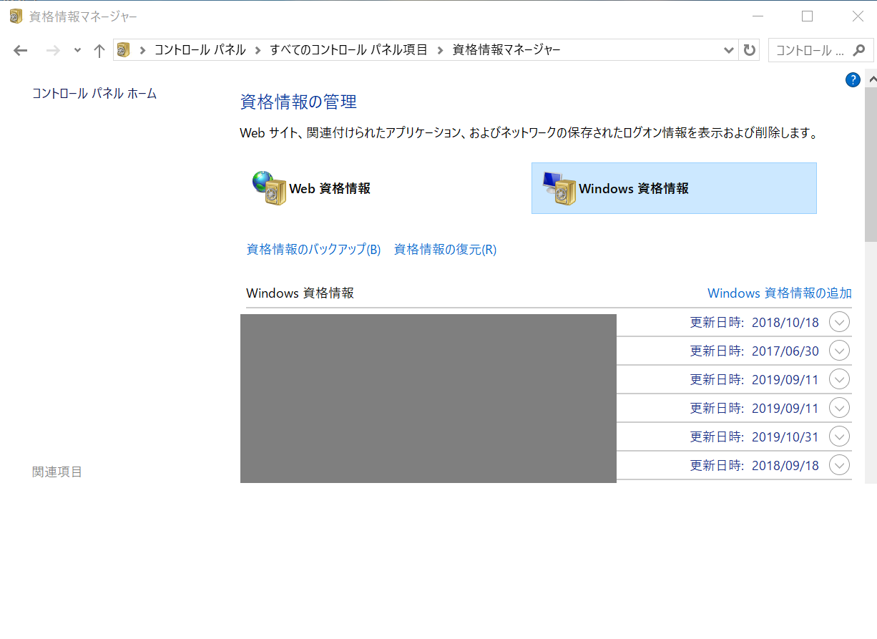This screenshot has width=877, height=639.
Task: Click the Control Panel search field
Action: [x=820, y=50]
